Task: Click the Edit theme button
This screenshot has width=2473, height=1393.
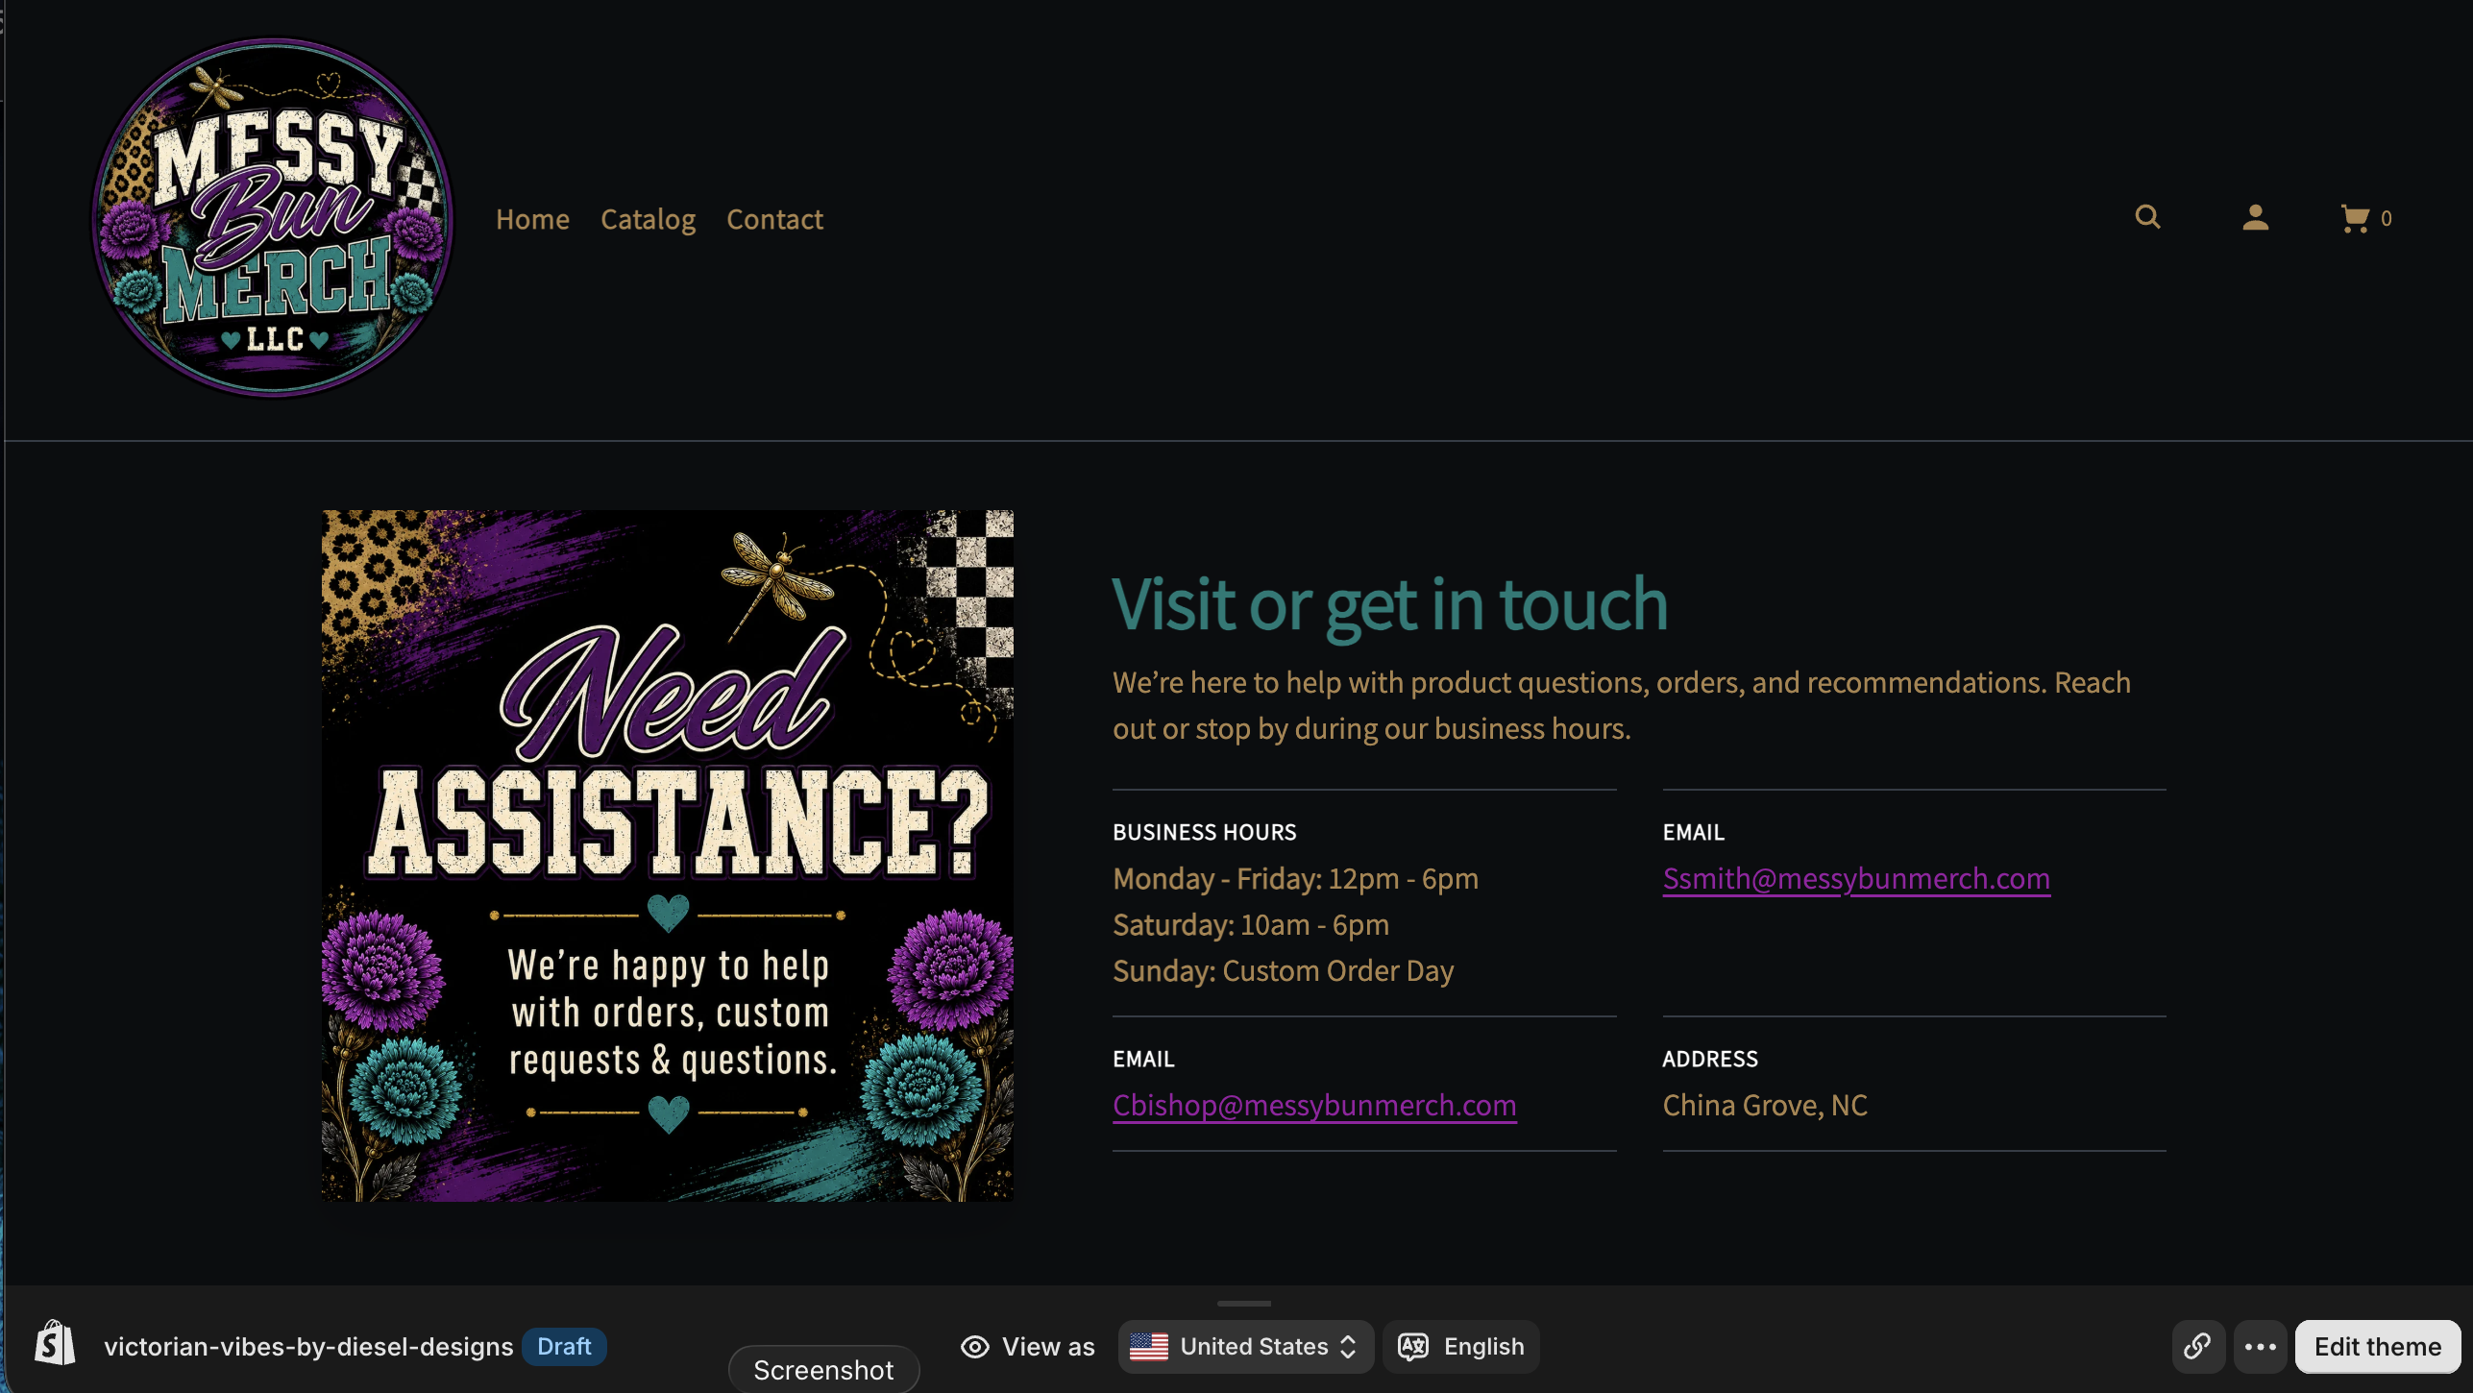Action: [2377, 1347]
